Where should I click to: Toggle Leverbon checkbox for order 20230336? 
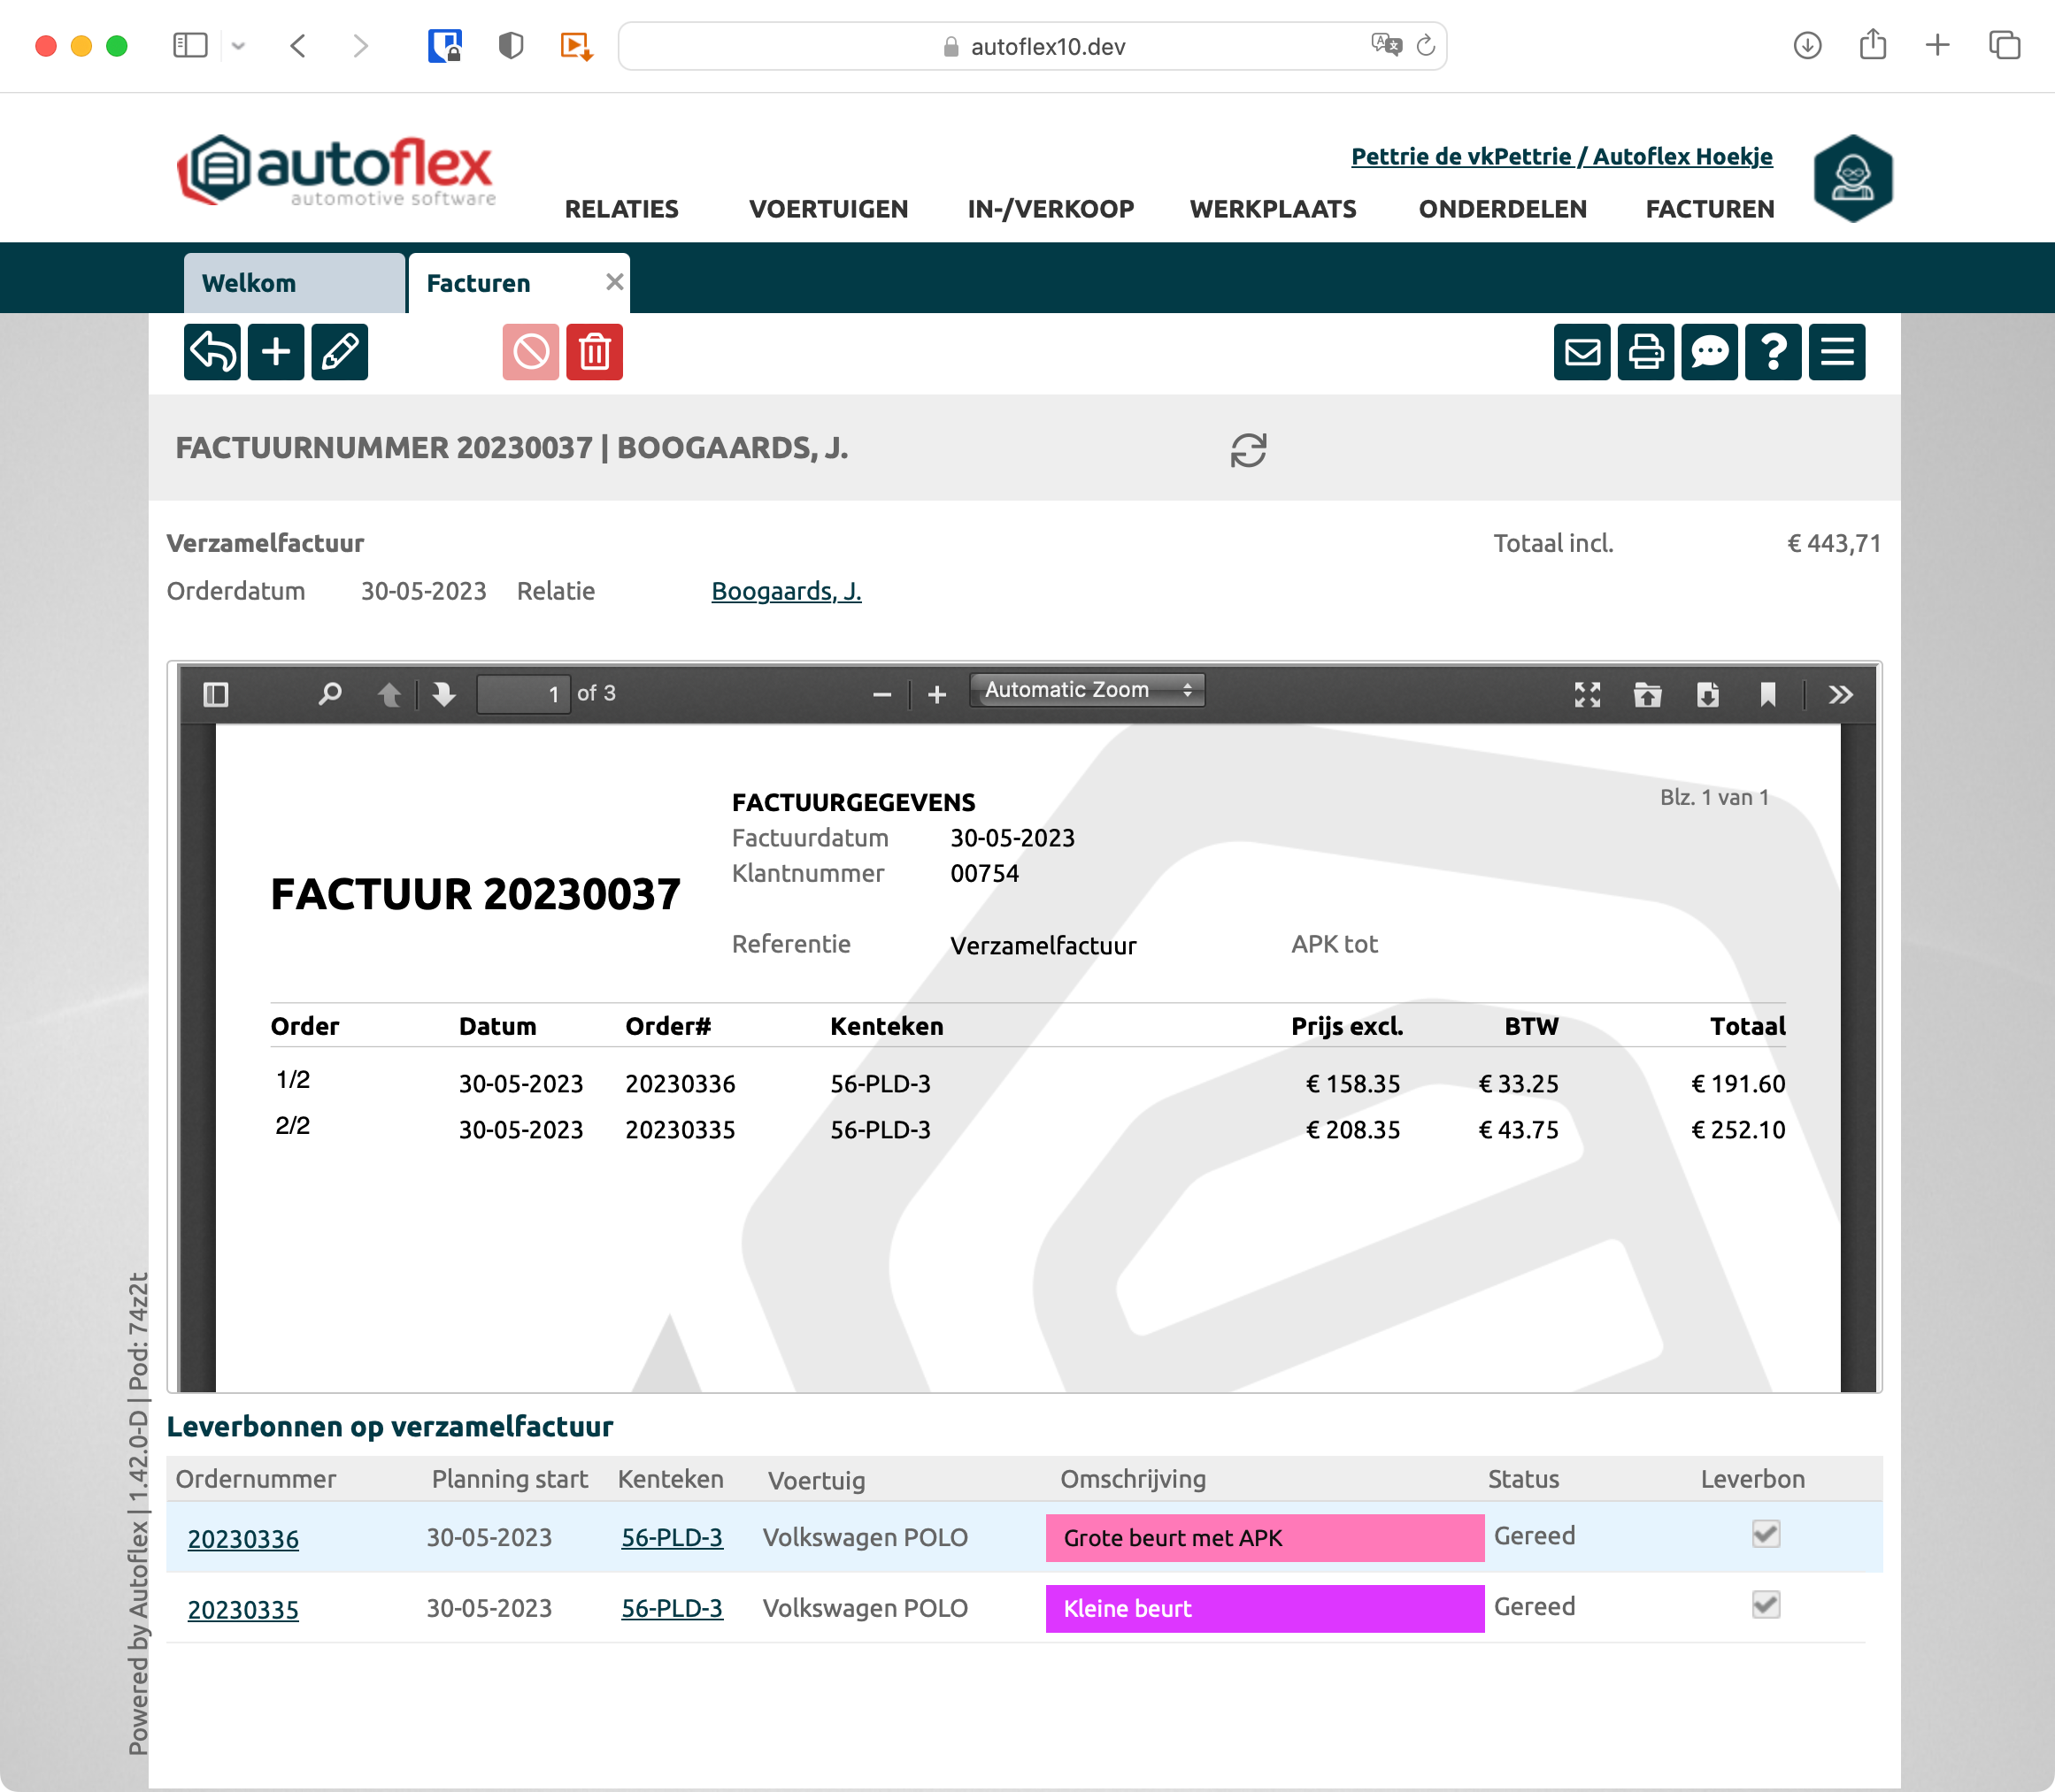pos(1766,1534)
